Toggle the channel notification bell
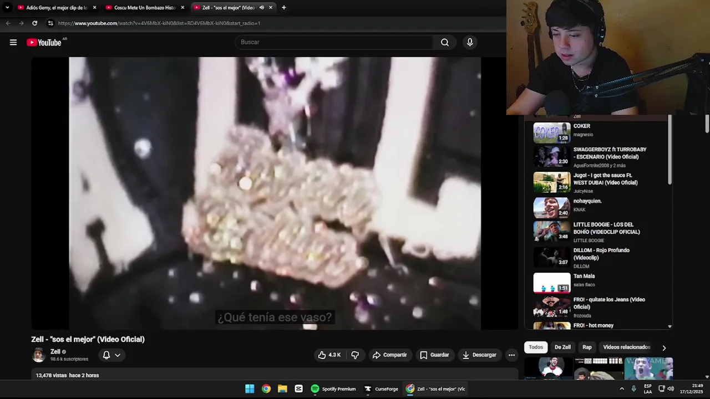710x399 pixels. (x=106, y=355)
